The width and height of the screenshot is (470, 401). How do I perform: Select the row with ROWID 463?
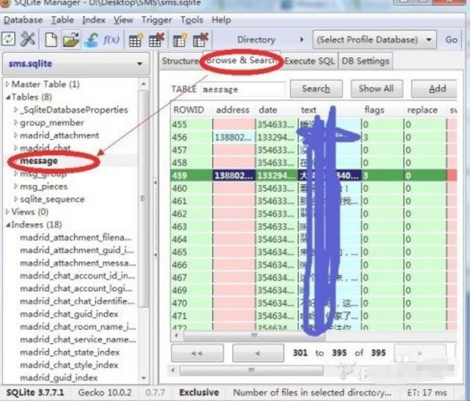pos(314,226)
